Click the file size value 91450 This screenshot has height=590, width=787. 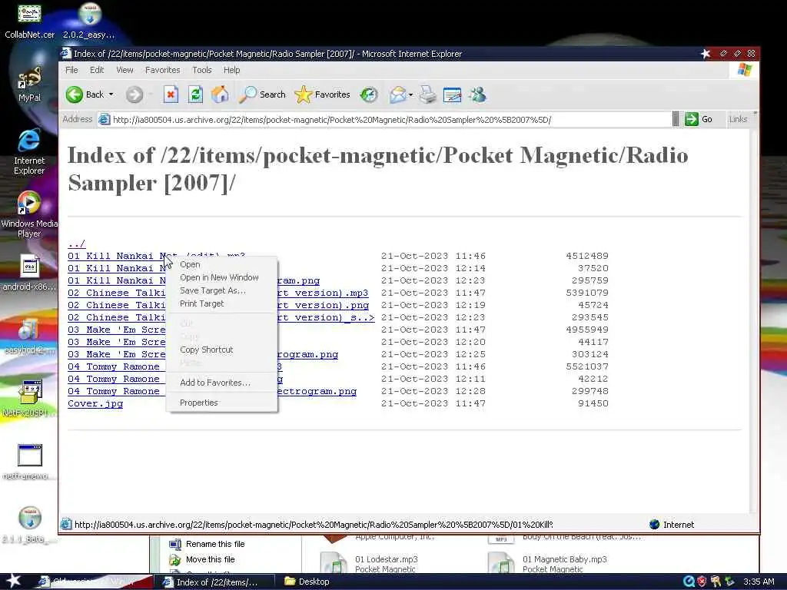(x=593, y=403)
